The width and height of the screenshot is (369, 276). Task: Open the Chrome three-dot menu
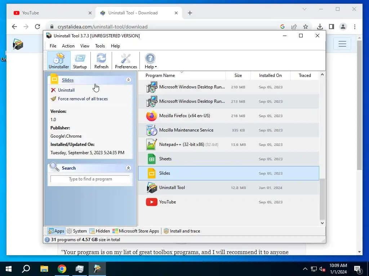355,27
